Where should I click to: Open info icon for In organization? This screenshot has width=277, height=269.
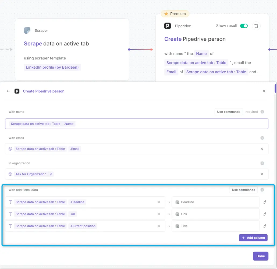point(262,163)
